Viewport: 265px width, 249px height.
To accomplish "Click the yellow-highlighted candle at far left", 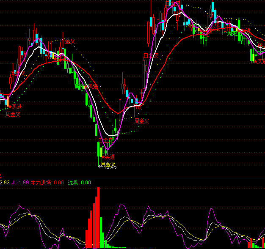I will (x=7, y=101).
